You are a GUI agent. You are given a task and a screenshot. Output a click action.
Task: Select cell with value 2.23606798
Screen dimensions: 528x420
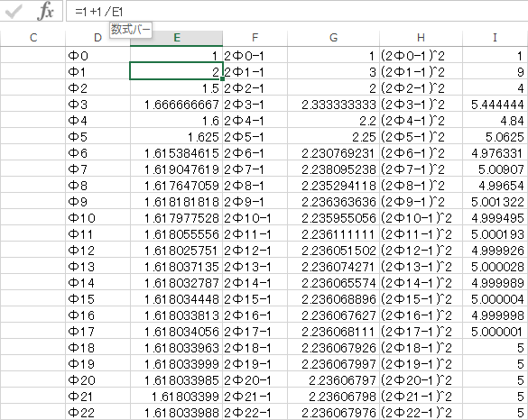pyautogui.click(x=333, y=397)
